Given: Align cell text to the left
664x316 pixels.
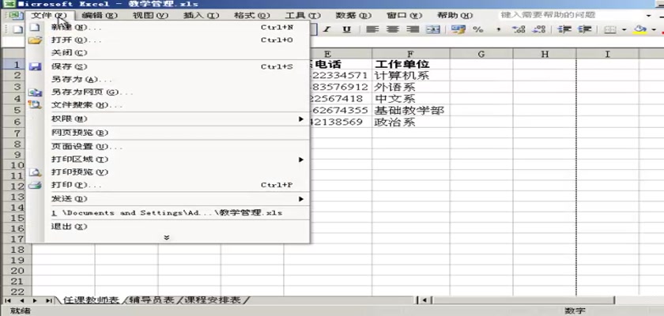Looking at the screenshot, I should pos(372,29).
